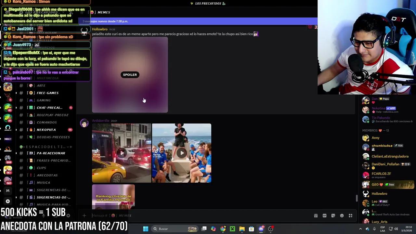
Task: Open the volume control in system tray
Action: 396,229
